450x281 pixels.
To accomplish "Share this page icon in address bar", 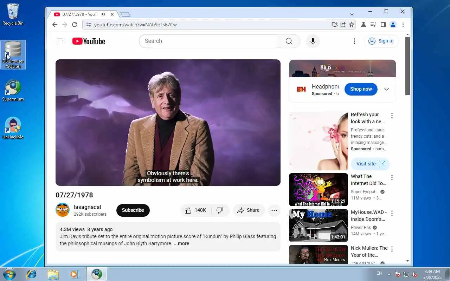I will [x=343, y=25].
